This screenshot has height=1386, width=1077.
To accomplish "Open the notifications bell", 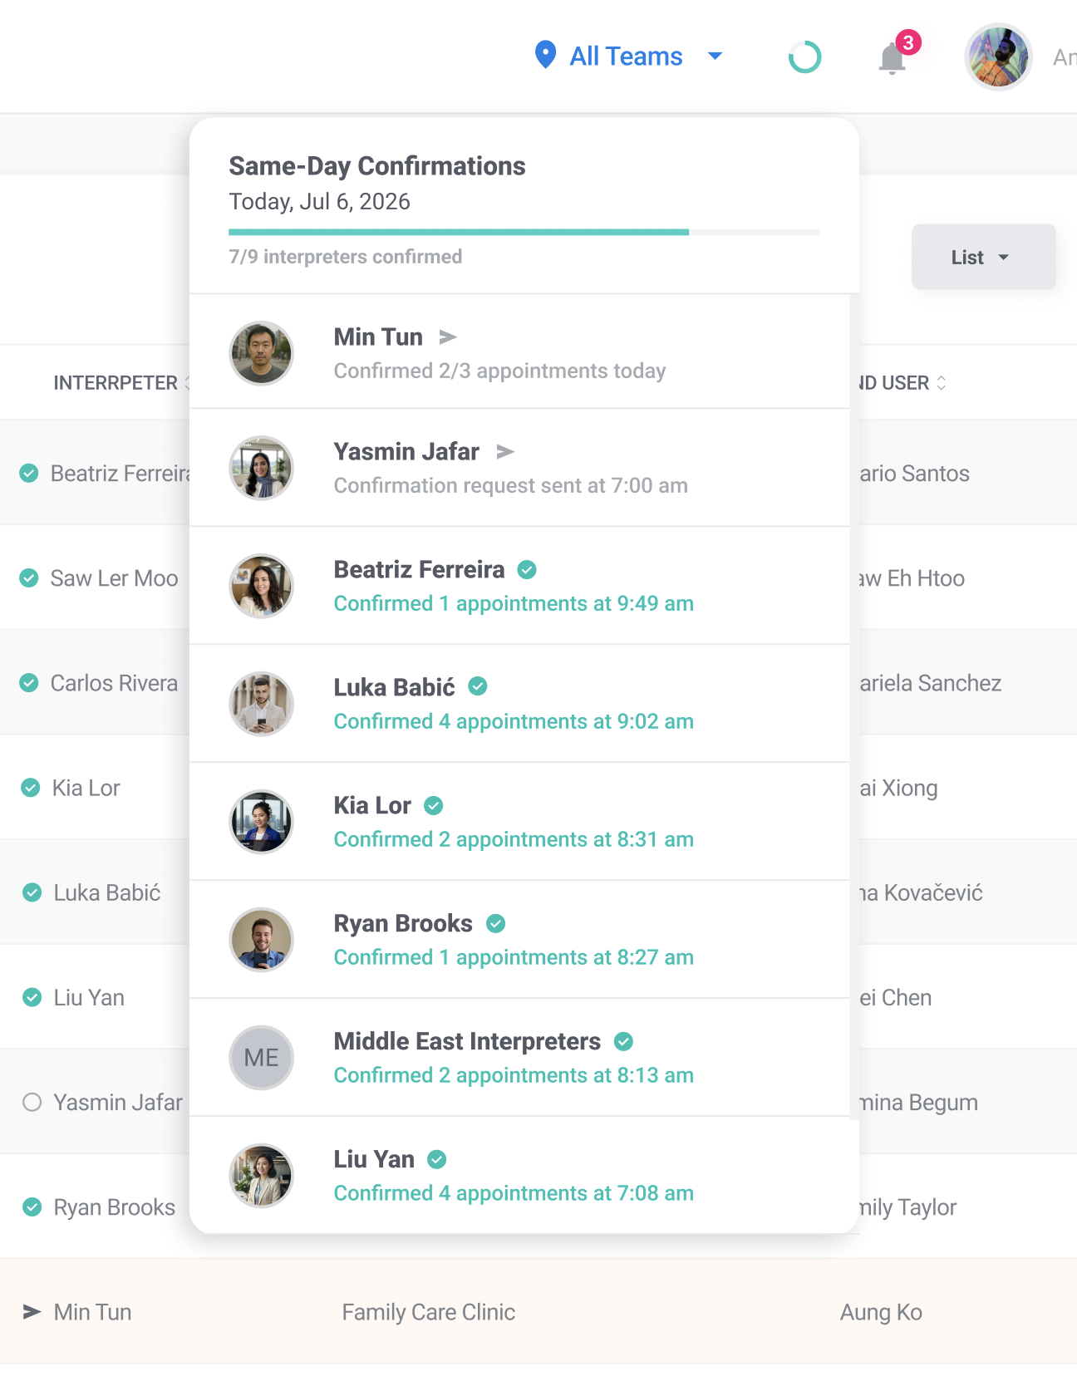I will [x=892, y=58].
